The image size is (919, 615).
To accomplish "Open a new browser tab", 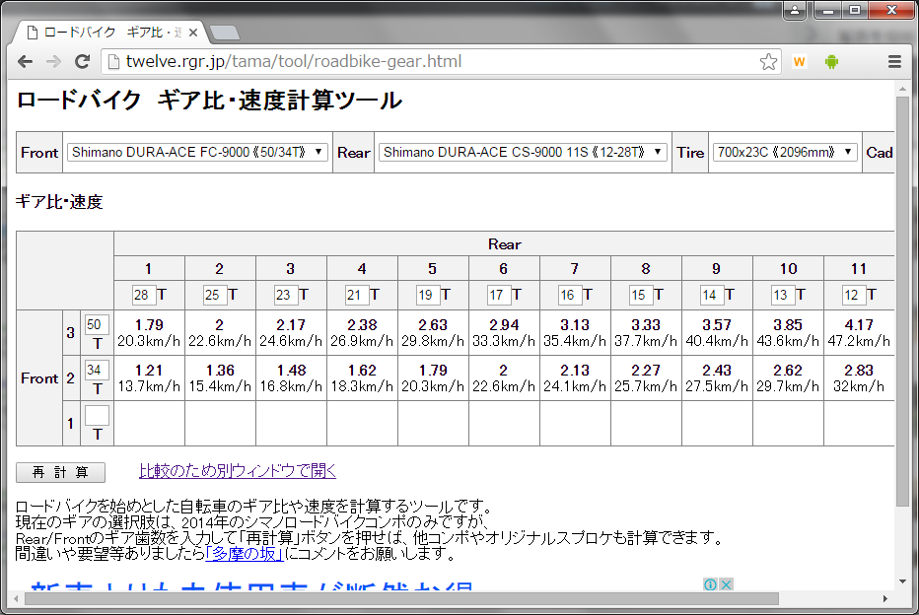I will 225,33.
